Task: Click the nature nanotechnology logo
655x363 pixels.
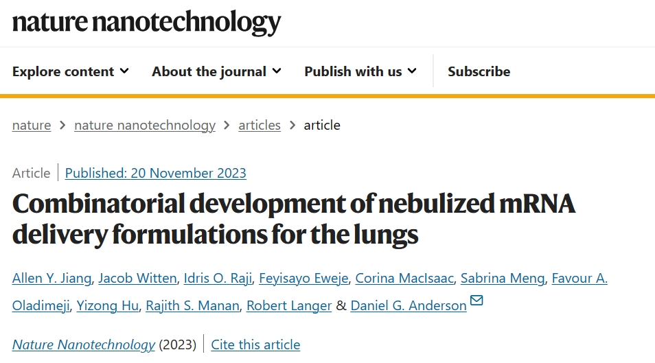Action: click(x=147, y=22)
